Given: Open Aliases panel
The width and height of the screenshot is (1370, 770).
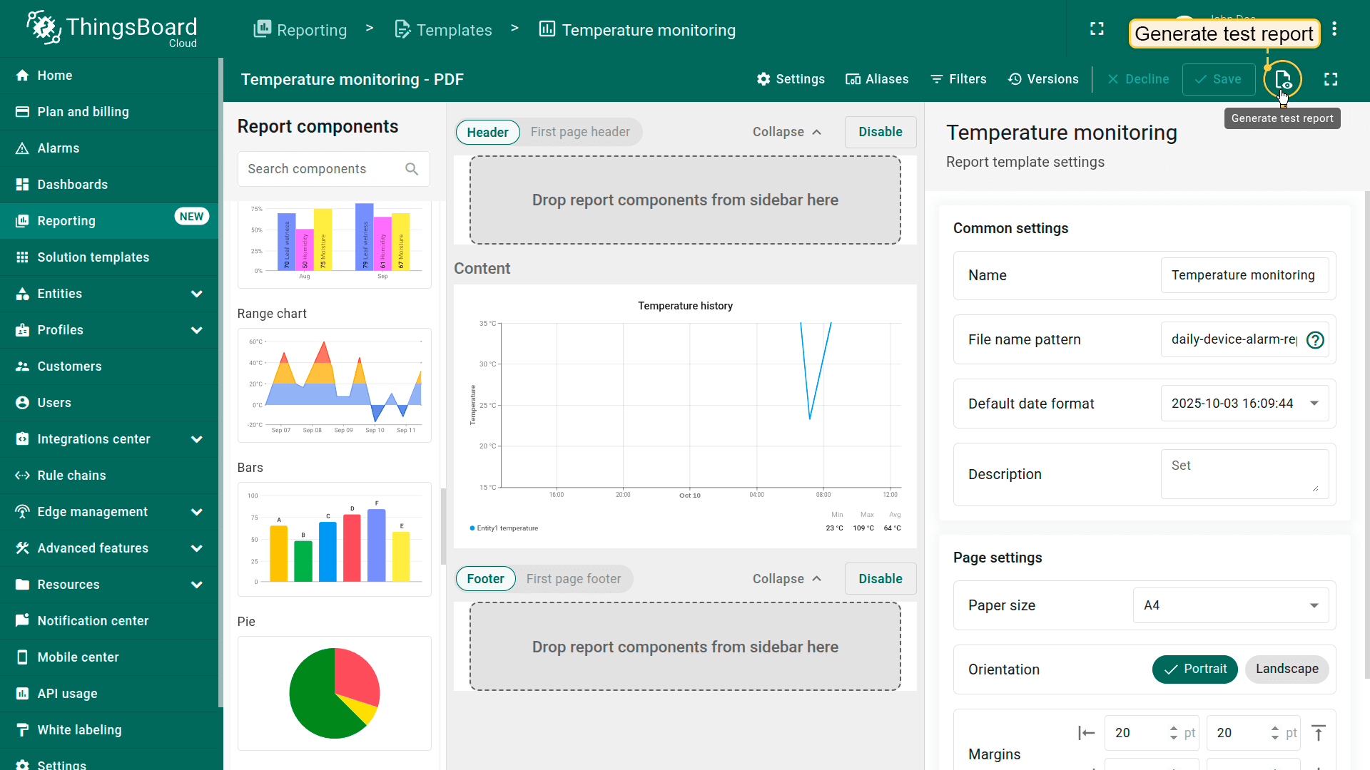Looking at the screenshot, I should point(877,79).
